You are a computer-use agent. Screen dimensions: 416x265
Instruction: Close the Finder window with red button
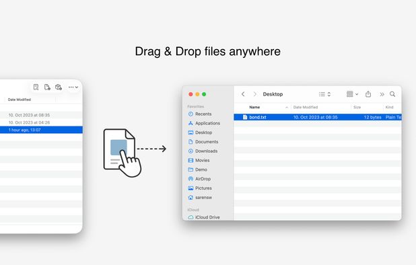coord(190,94)
